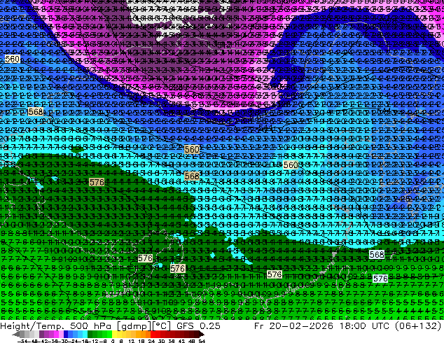Click the dark blue legend swatch at -30
Screen dimensions: 444x343
[x=66, y=334]
